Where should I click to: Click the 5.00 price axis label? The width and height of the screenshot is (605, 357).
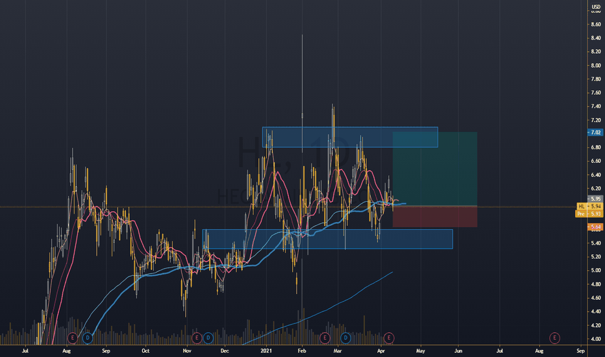coord(596,270)
